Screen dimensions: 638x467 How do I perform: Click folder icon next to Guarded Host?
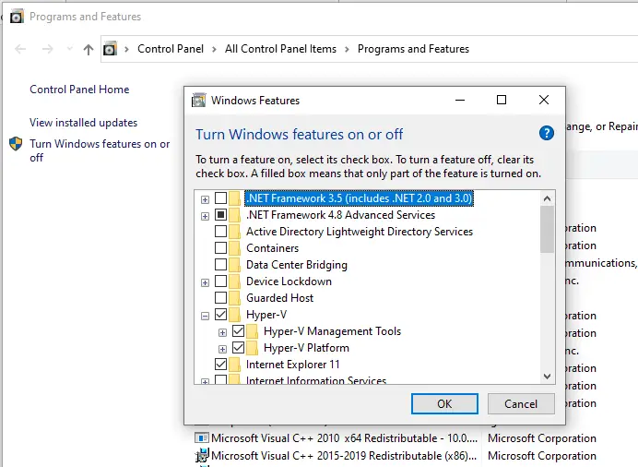pyautogui.click(x=234, y=298)
